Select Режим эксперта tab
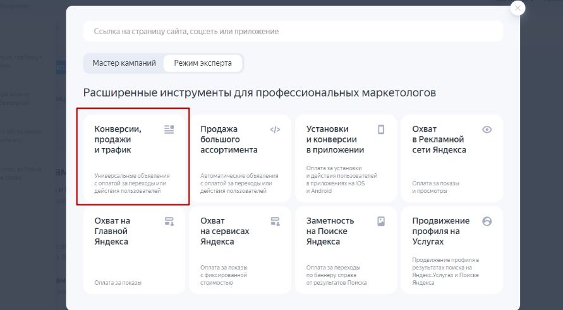The image size is (563, 310). coord(203,63)
